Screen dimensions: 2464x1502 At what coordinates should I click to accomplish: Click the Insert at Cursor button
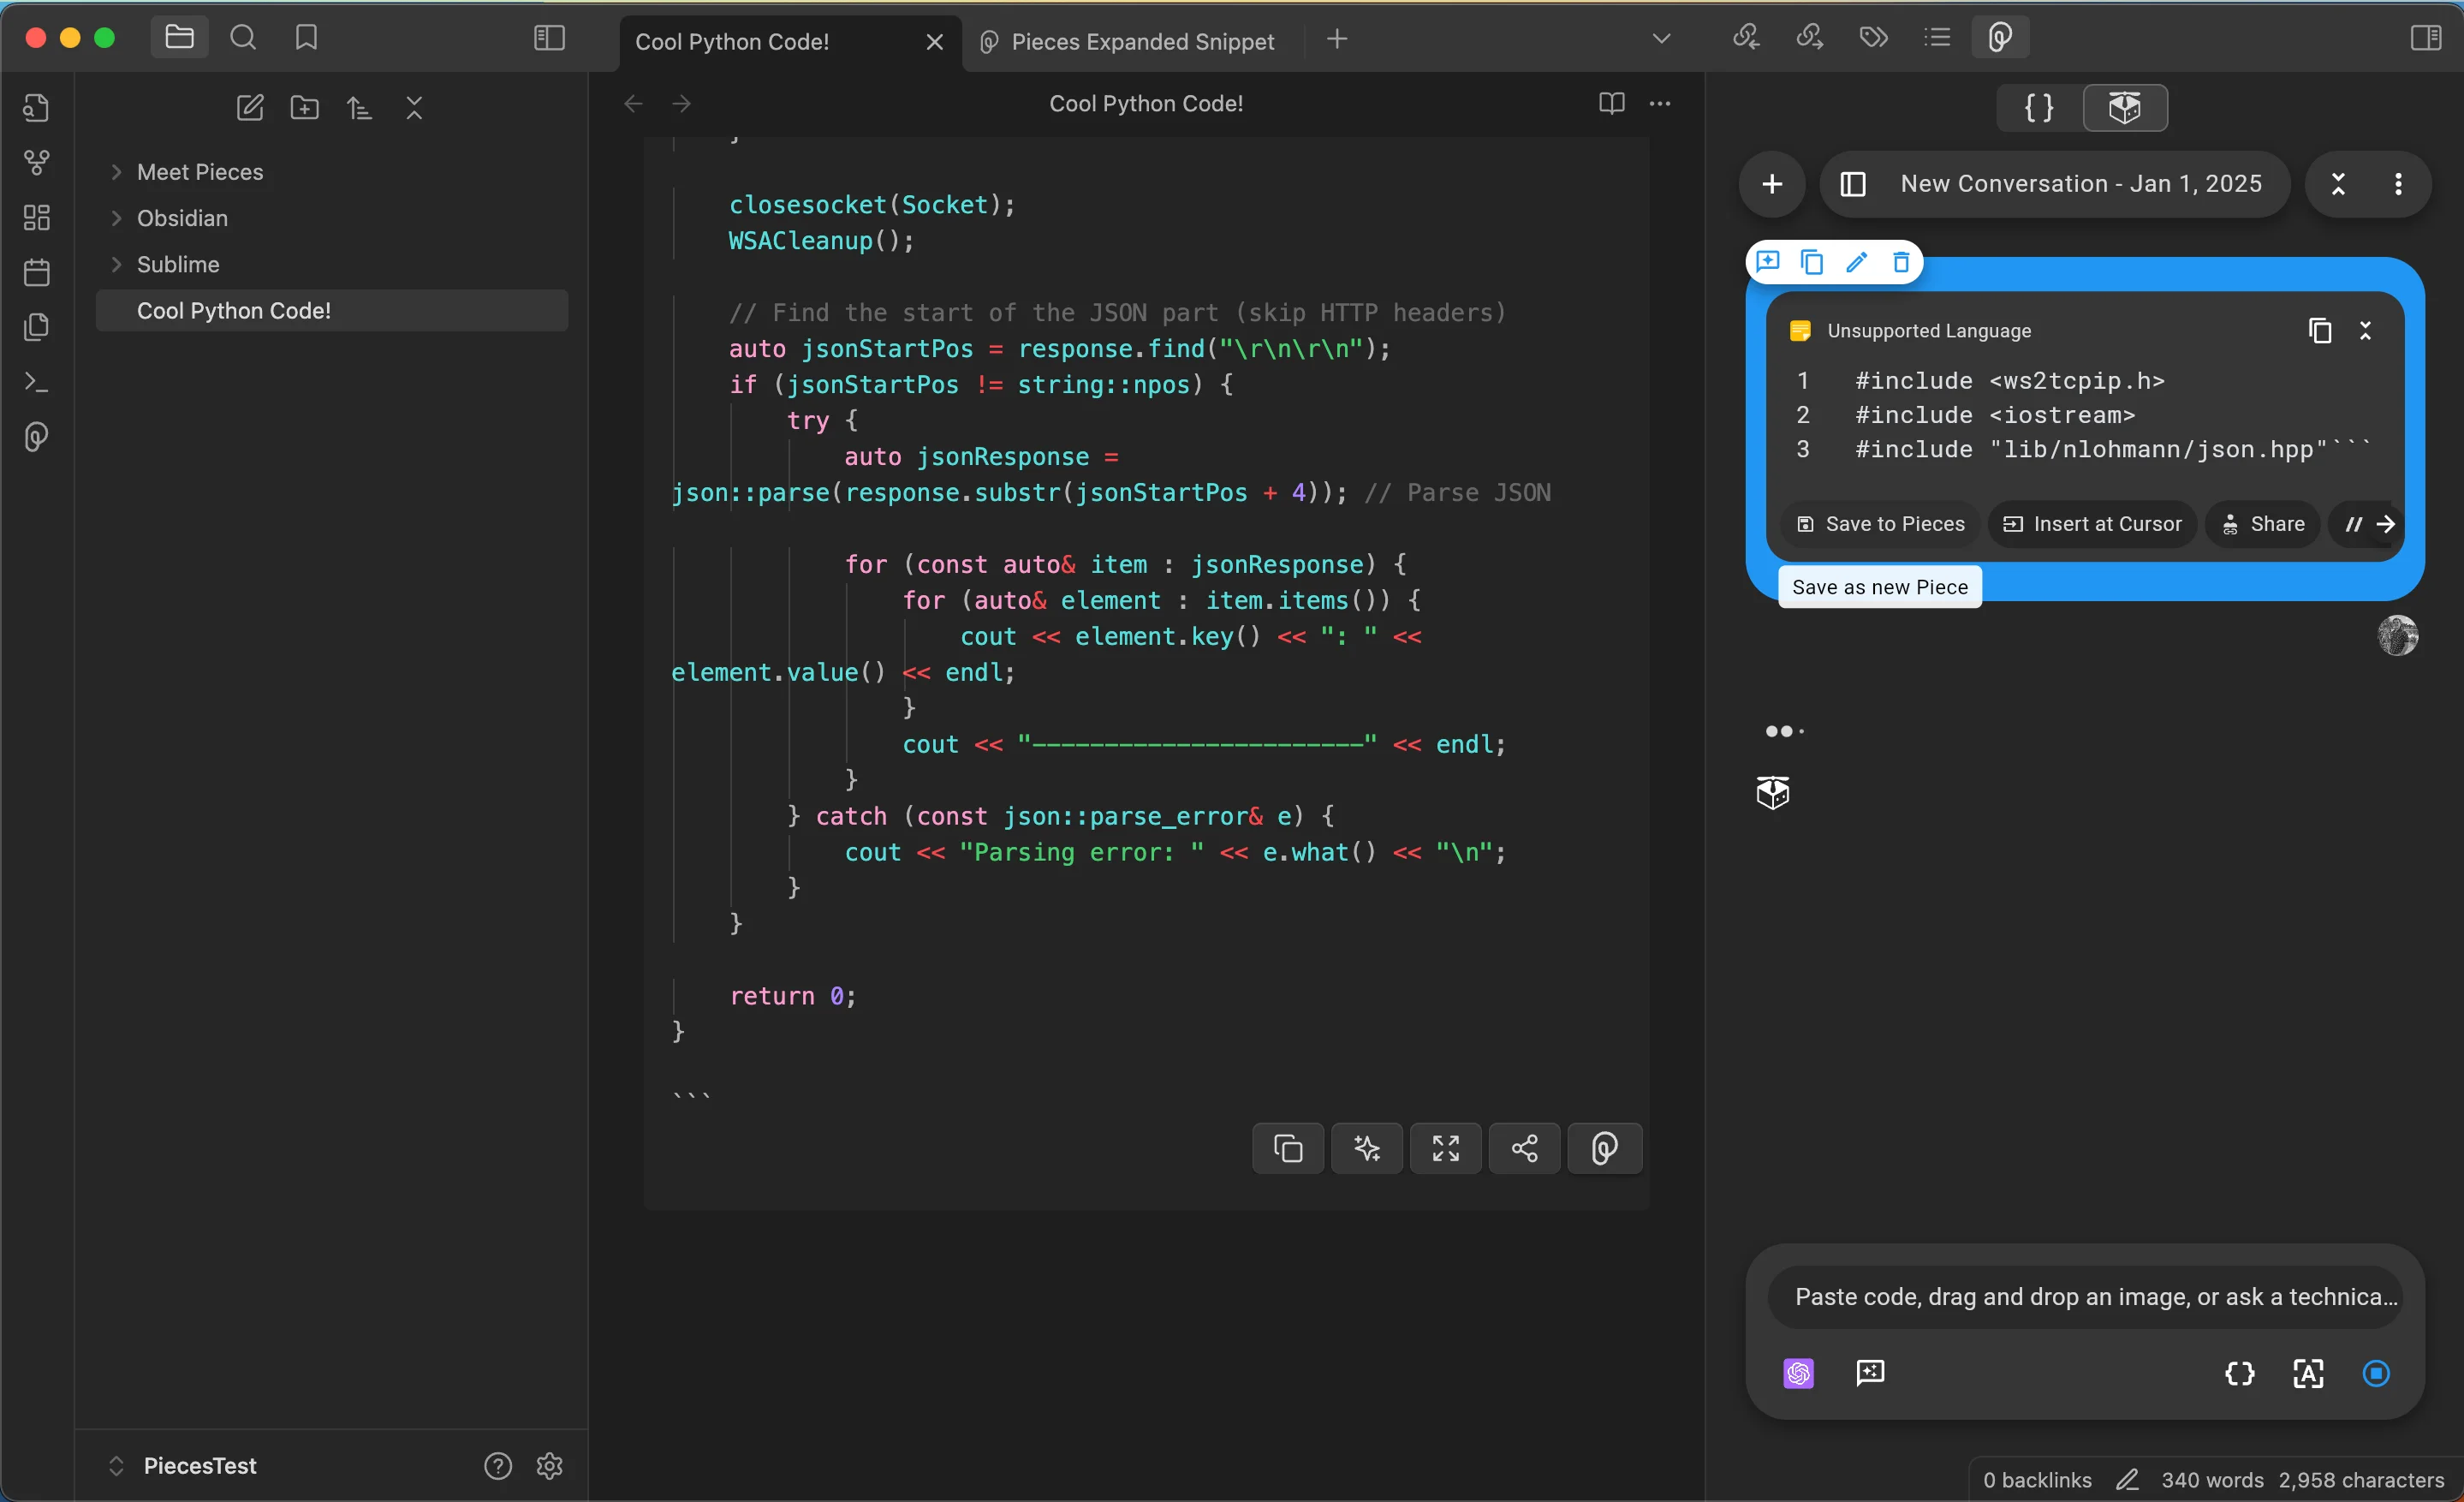(x=2092, y=524)
